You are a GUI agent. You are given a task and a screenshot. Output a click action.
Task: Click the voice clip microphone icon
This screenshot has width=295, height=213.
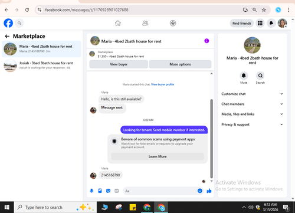91,191
